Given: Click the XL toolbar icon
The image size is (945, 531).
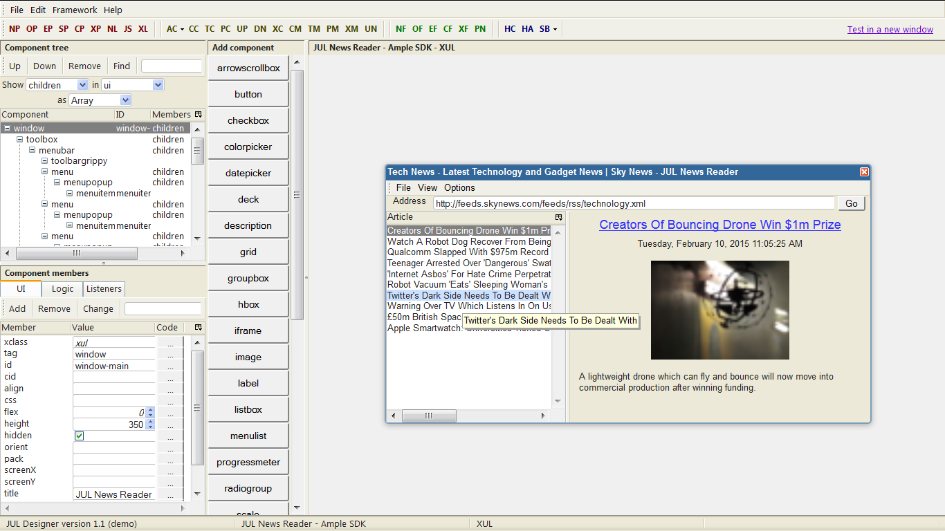Looking at the screenshot, I should [x=143, y=29].
